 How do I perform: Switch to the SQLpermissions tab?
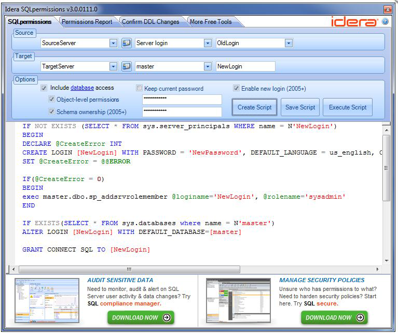point(30,22)
